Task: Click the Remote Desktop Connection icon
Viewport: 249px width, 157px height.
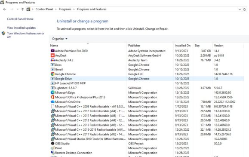Action: click(x=52, y=153)
